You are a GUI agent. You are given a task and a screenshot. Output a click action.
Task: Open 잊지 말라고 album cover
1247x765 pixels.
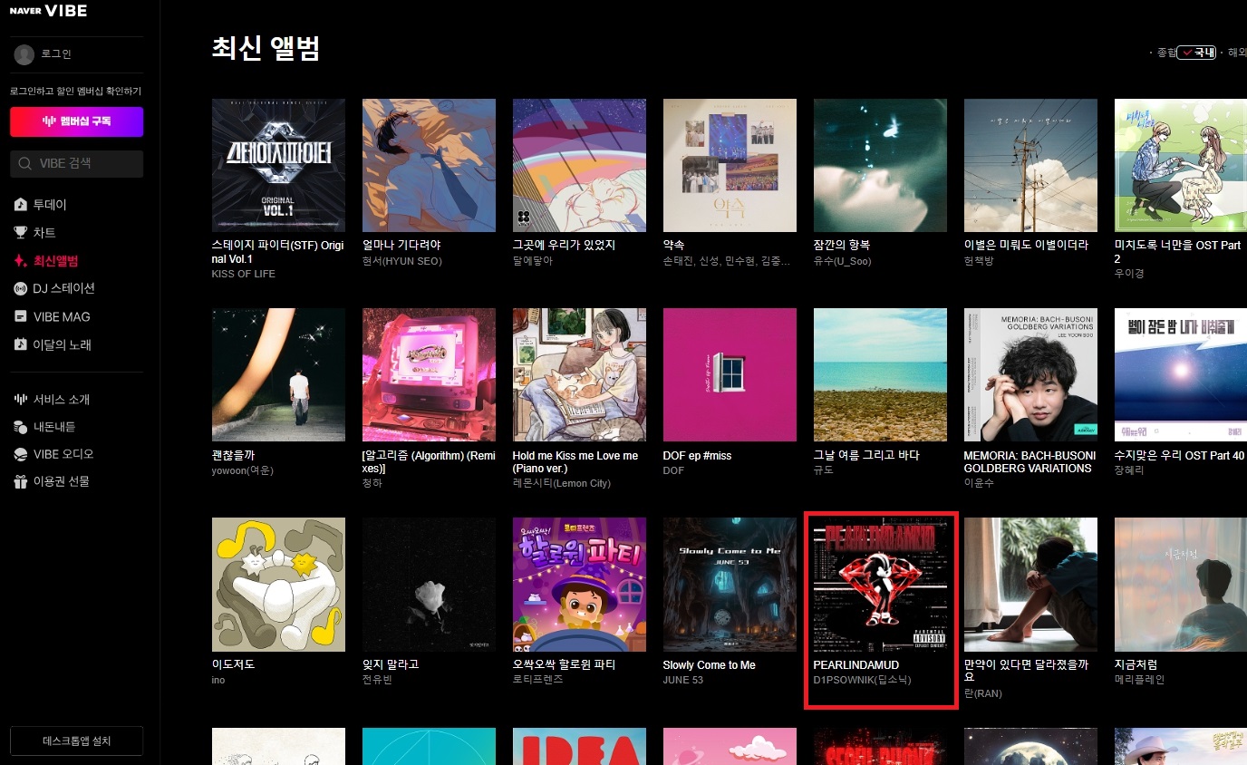click(429, 584)
